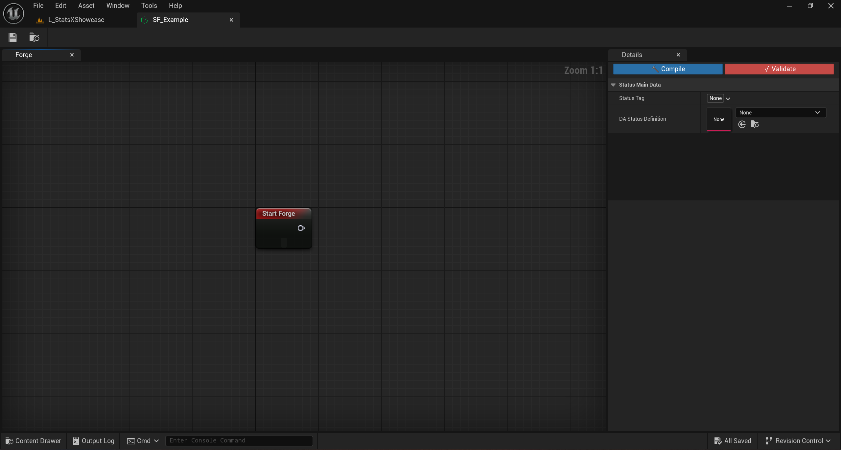Collapse the Status Main Data section
841x450 pixels.
[613, 85]
